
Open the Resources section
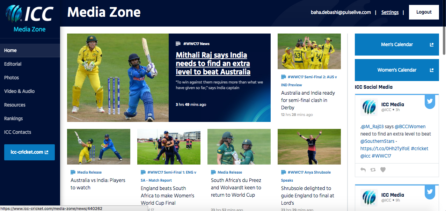(x=30, y=105)
